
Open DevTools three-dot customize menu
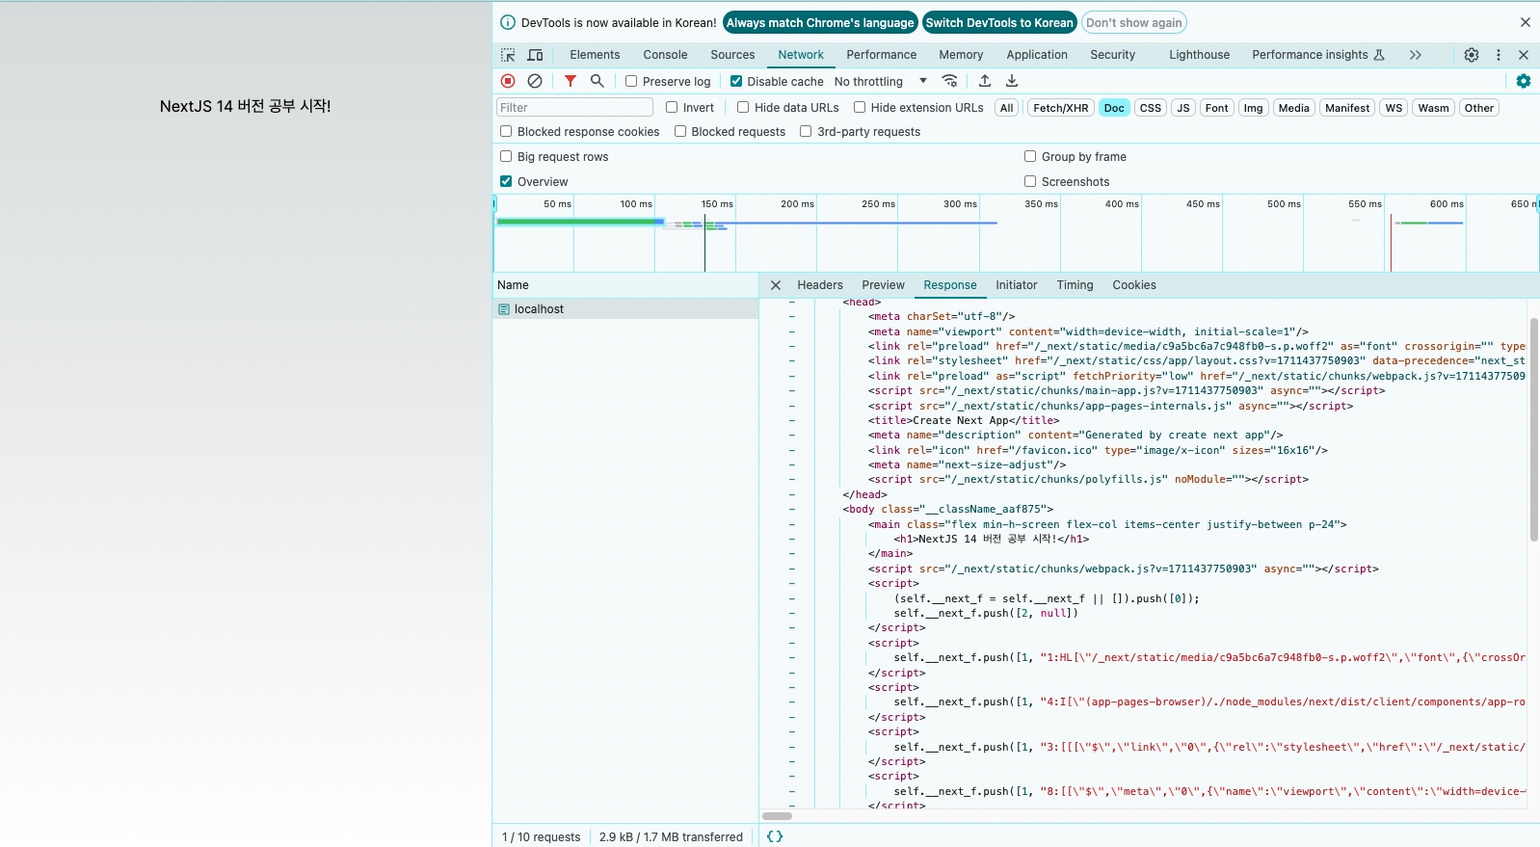pyautogui.click(x=1499, y=55)
